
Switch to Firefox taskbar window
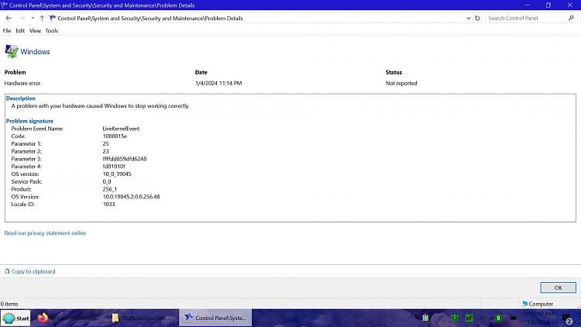point(68,318)
